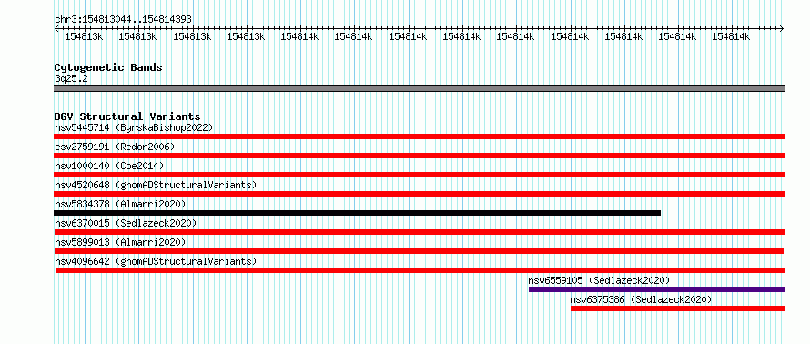Select the chr3:154813044..154814393 coordinate text

pos(124,19)
